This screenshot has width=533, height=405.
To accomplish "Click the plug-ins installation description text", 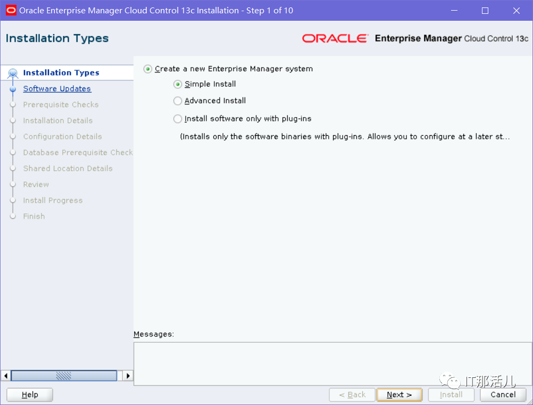I will (x=345, y=137).
